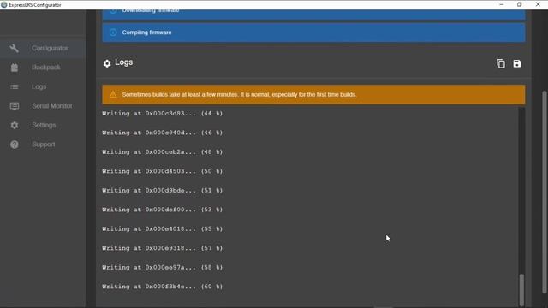Image resolution: width=548 pixels, height=308 pixels.
Task: Save logs with the floppy disk icon
Action: pos(517,63)
